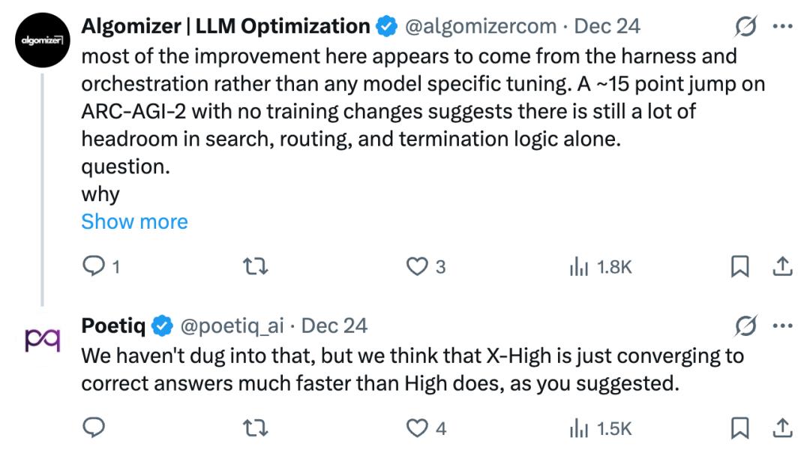View analytics for the Algomizer tweet
The image size is (810, 450).
click(x=578, y=265)
